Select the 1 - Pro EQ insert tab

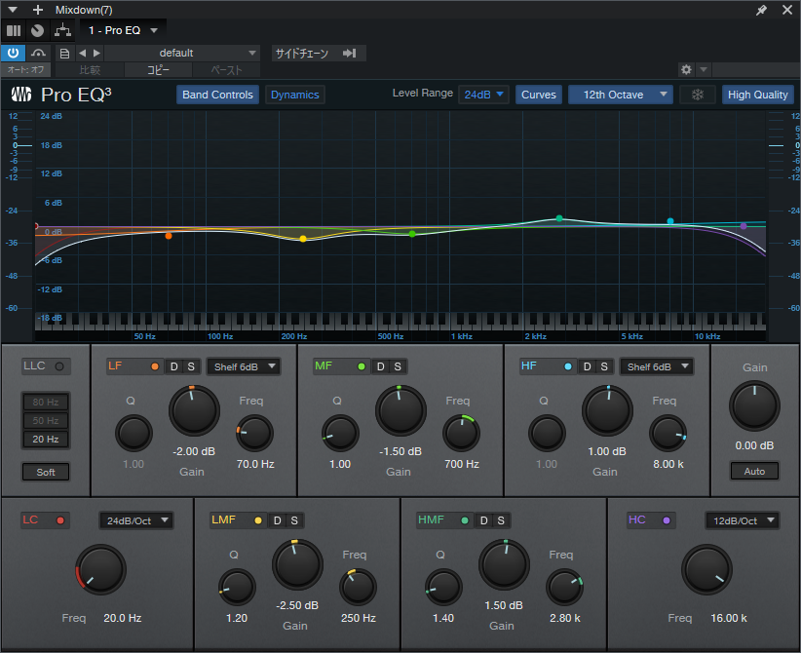[x=123, y=30]
